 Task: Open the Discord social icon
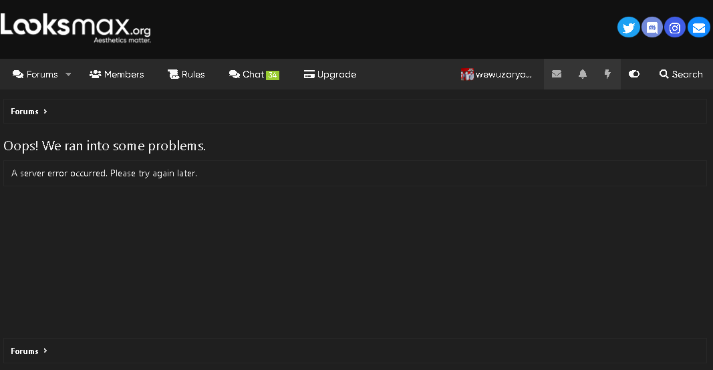pos(652,27)
